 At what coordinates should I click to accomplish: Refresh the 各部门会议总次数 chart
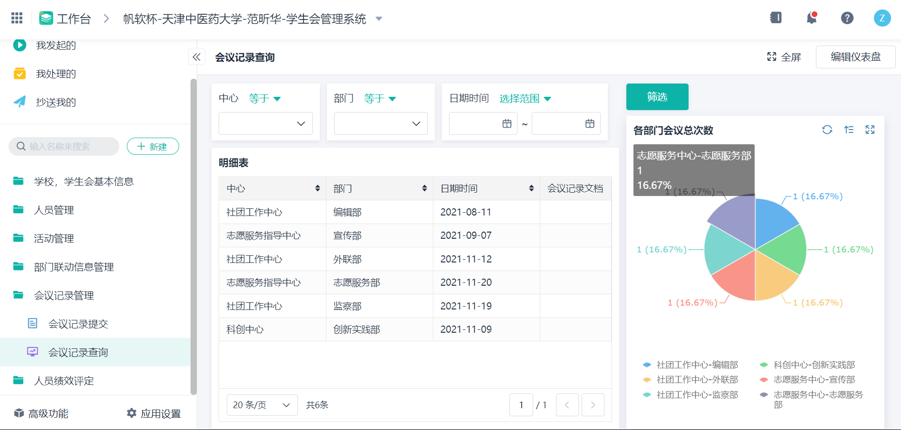(827, 130)
